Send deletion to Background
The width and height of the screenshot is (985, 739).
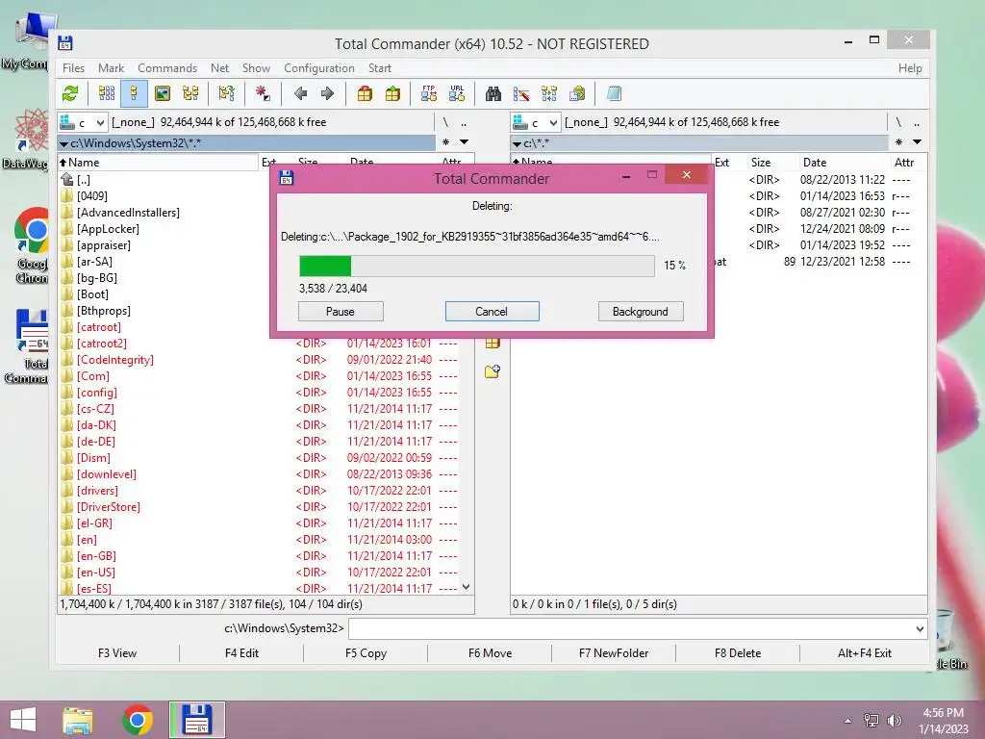(x=641, y=312)
